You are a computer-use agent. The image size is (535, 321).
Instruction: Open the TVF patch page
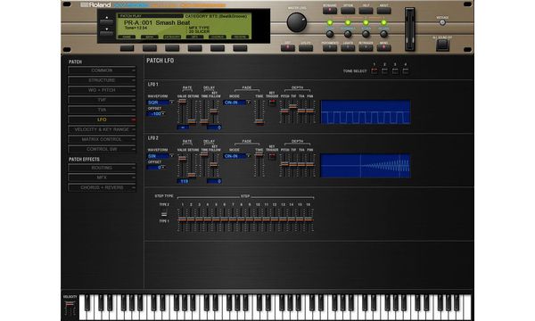[x=102, y=100]
